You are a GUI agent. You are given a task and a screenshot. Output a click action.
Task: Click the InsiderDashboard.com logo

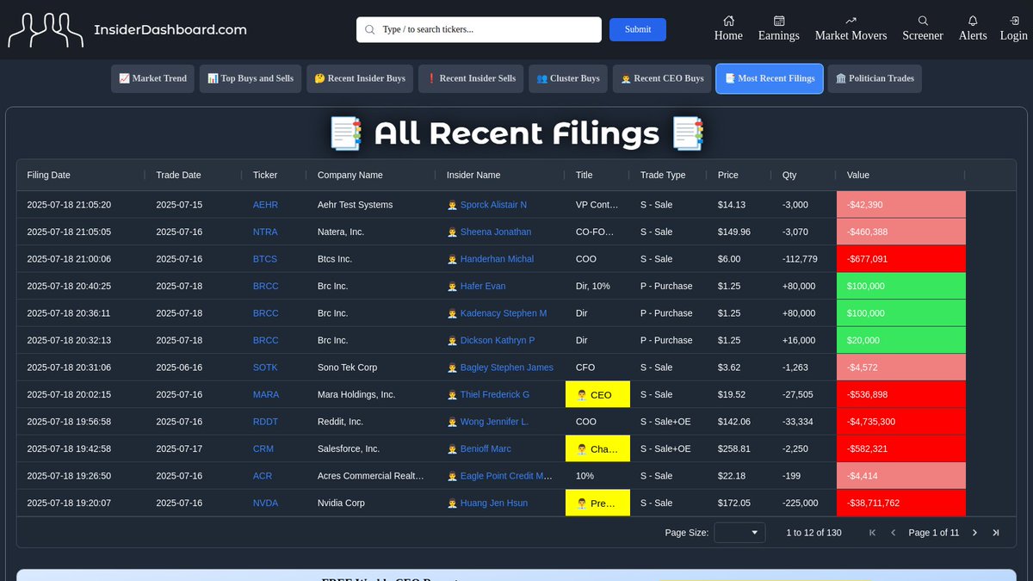(127, 29)
